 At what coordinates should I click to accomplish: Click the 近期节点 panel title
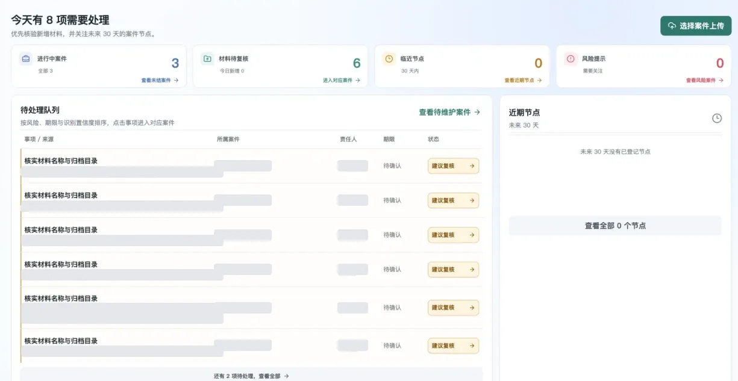click(x=524, y=113)
